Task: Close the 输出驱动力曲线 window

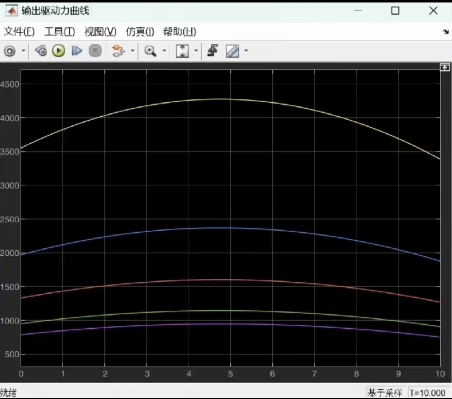Action: [x=433, y=10]
